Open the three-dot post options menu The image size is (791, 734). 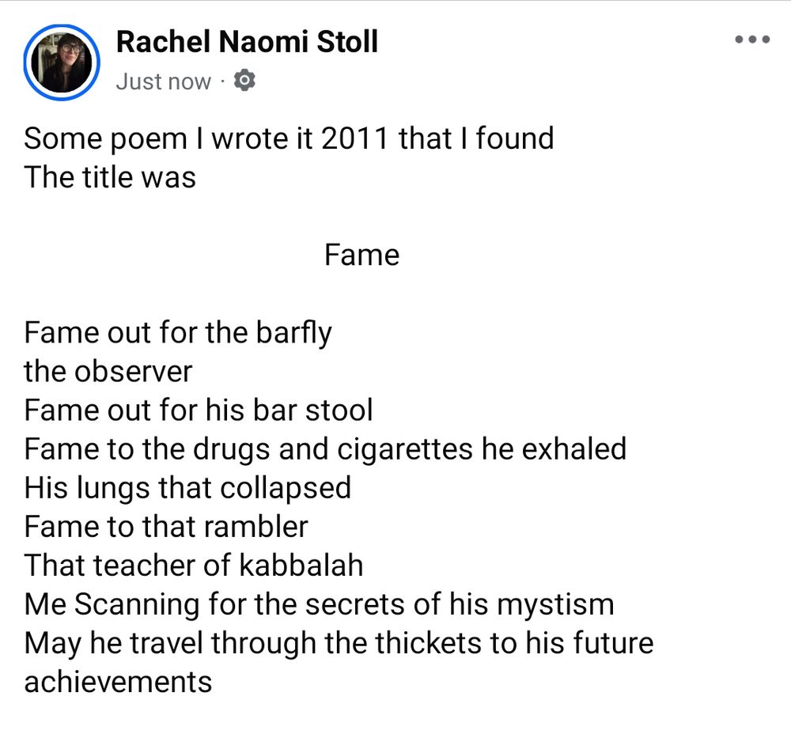(752, 40)
